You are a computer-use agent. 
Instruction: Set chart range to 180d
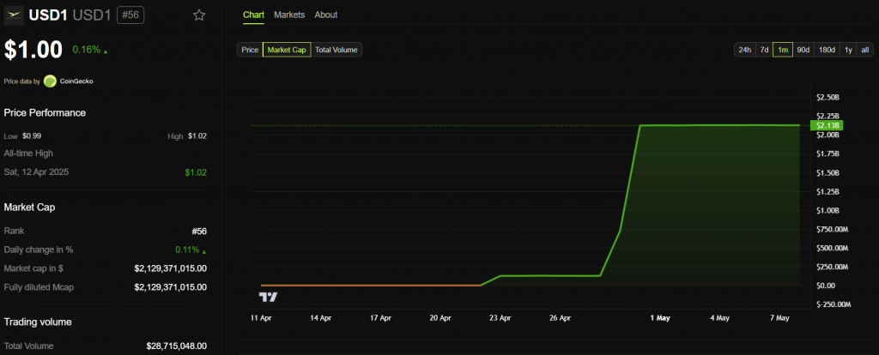pyautogui.click(x=827, y=50)
